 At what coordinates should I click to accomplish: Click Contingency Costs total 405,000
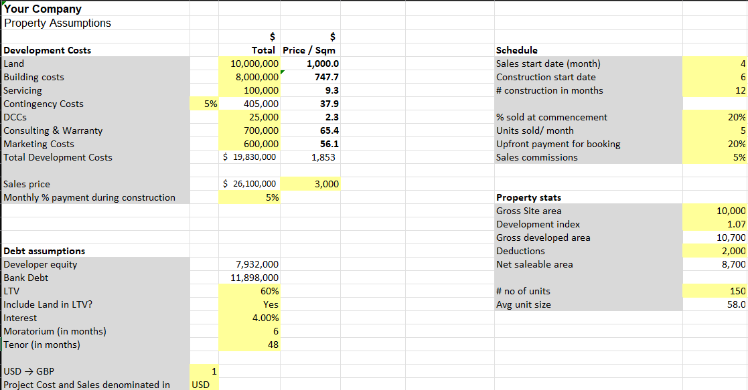pyautogui.click(x=250, y=104)
